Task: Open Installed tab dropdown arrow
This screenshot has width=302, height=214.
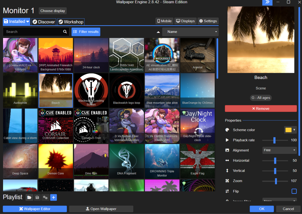Action: pos(28,22)
